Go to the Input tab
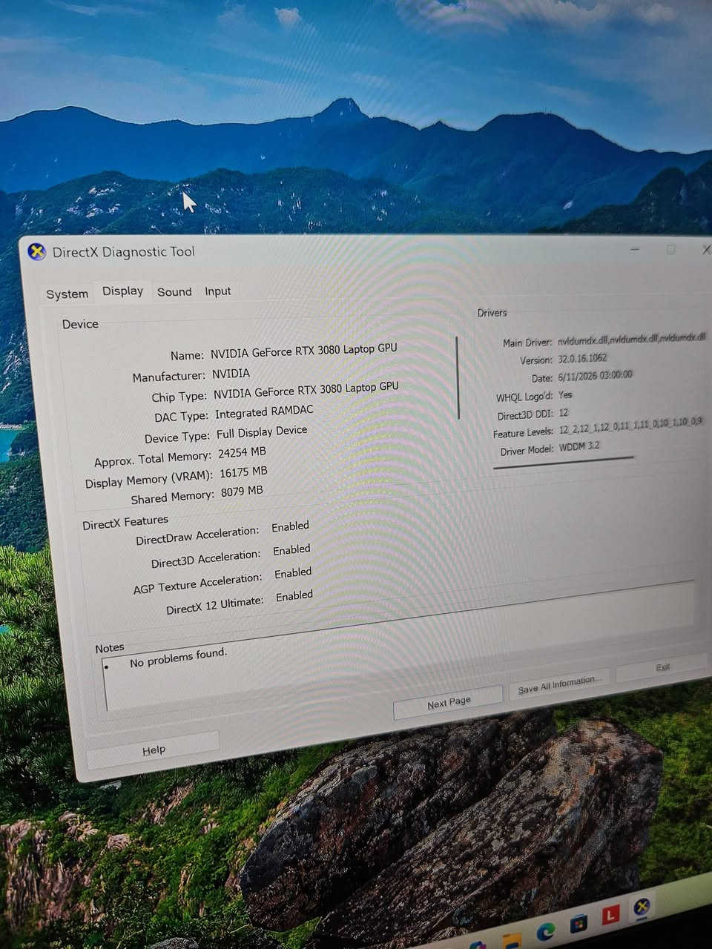Viewport: 712px width, 949px height. [218, 291]
